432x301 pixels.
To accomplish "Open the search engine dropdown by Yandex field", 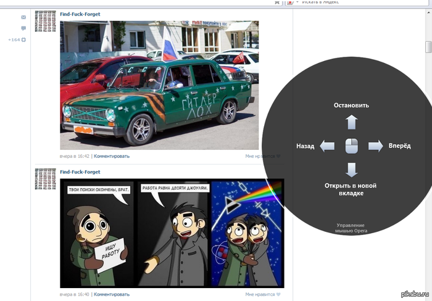I will click(296, 2).
